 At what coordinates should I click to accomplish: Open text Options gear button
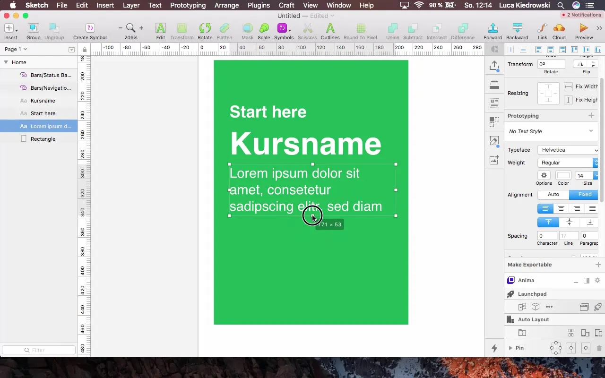544,175
